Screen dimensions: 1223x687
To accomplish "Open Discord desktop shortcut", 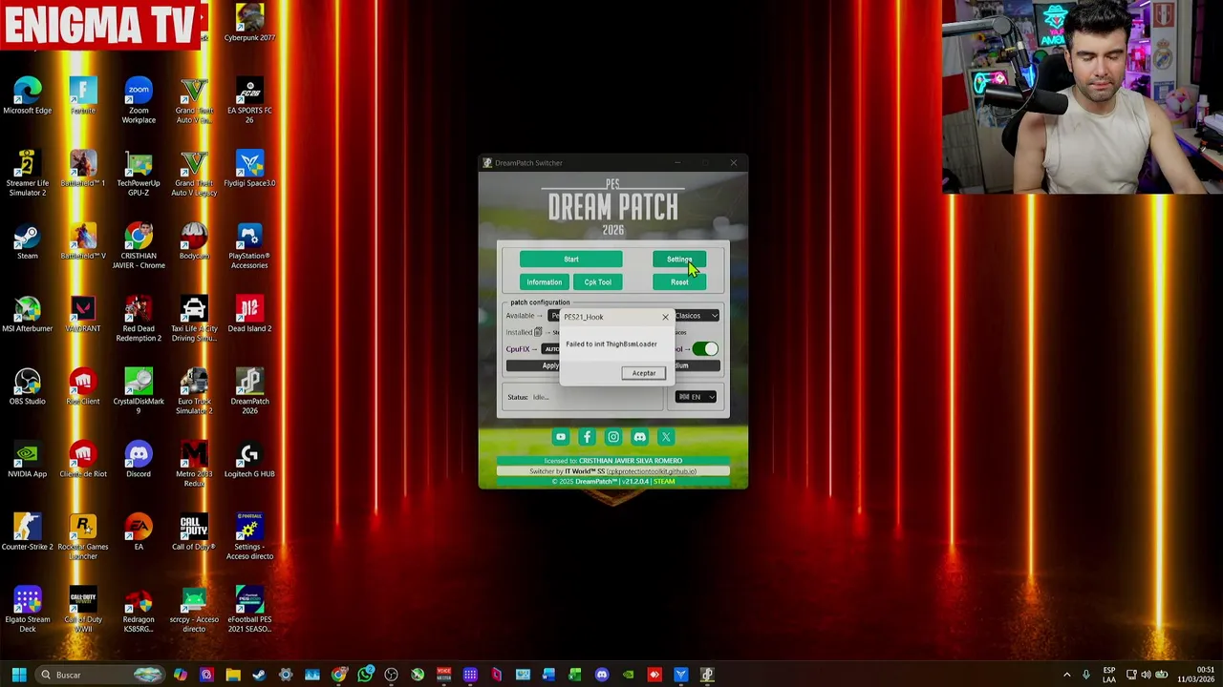I will 139,460.
